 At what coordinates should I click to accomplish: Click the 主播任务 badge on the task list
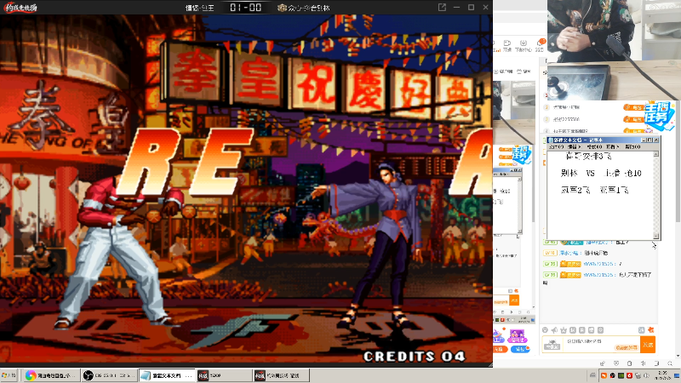(659, 115)
